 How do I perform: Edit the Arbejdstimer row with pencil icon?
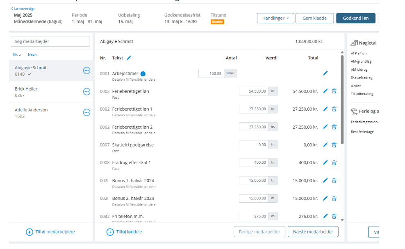click(x=325, y=73)
